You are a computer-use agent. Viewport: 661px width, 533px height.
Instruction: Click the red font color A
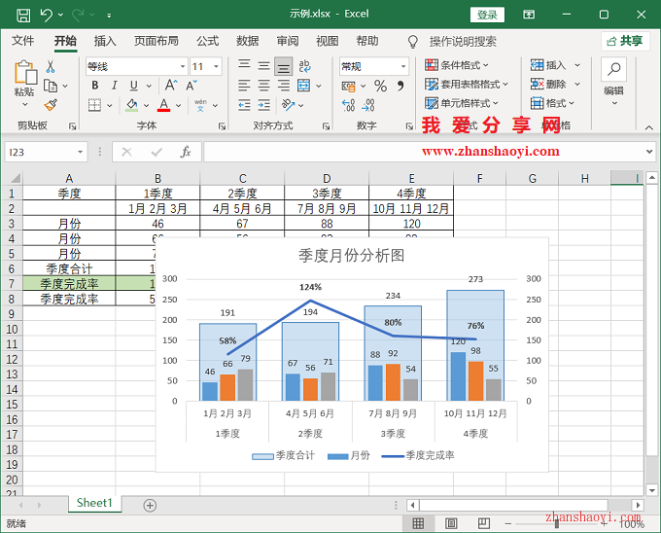(x=164, y=105)
